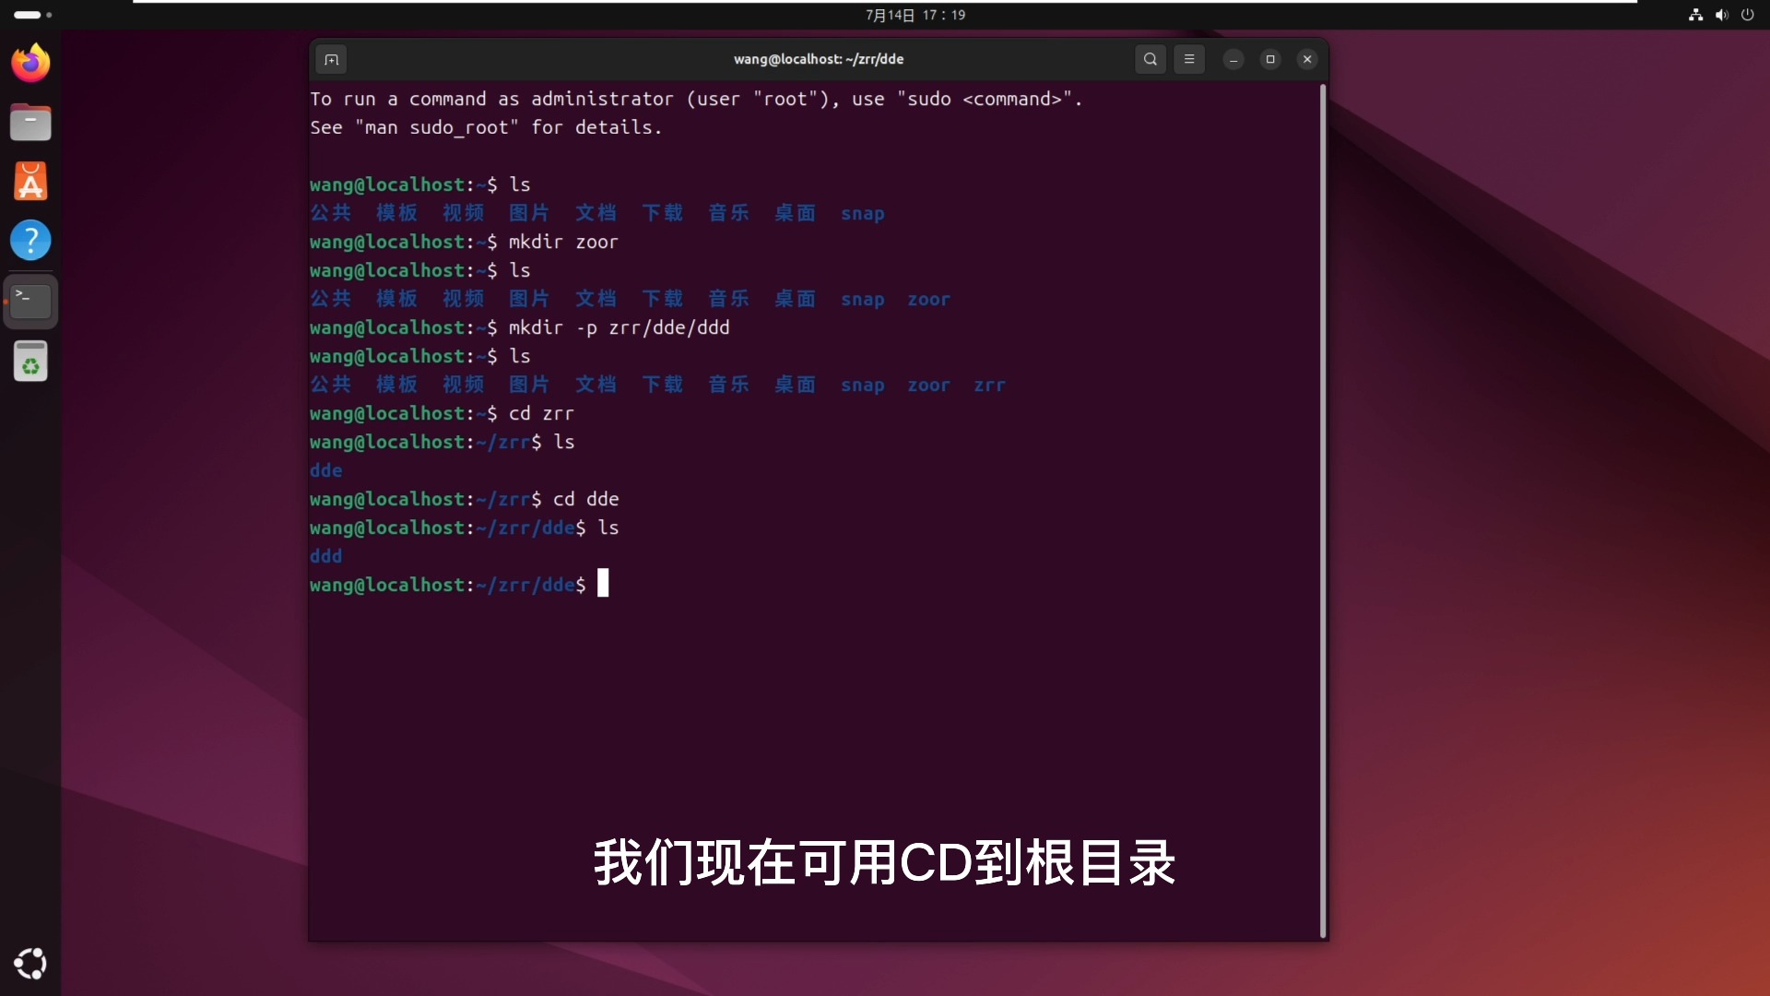Click the 'mkdir -p zrr/dde/ddd' command text
The width and height of the screenshot is (1770, 996).
pyautogui.click(x=619, y=327)
